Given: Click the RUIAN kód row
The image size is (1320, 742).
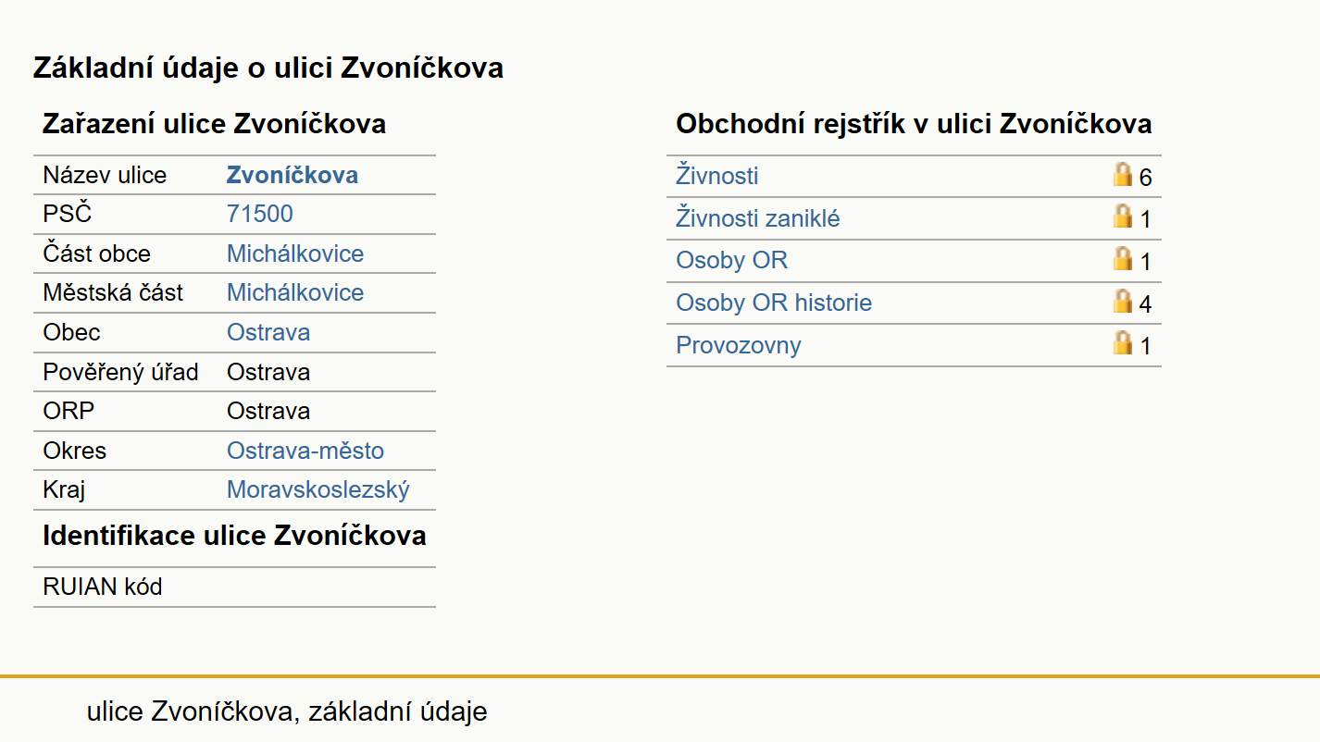Looking at the screenshot, I should coord(234,587).
